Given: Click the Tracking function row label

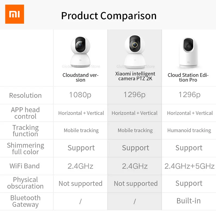Looking at the screenshot, I should coord(25,131).
